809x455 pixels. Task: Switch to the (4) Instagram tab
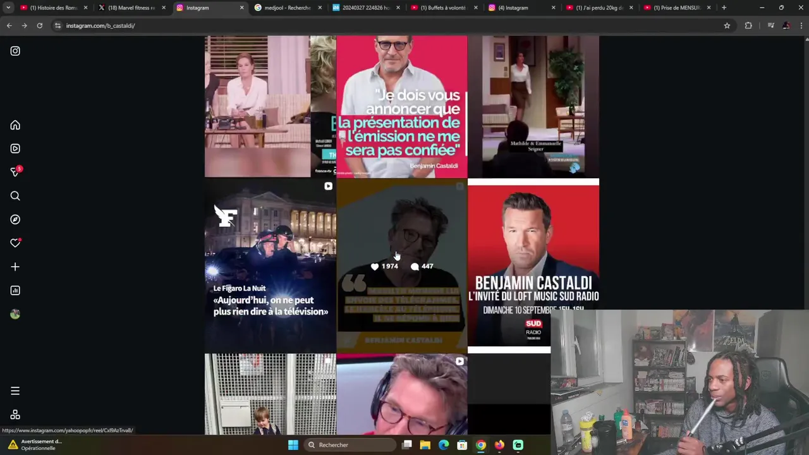pos(521,8)
